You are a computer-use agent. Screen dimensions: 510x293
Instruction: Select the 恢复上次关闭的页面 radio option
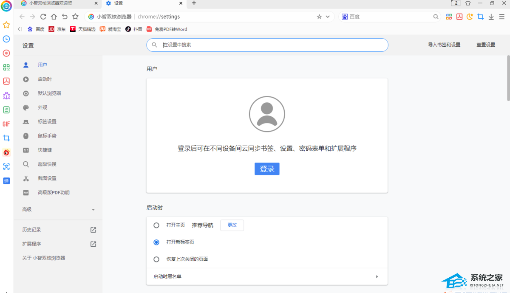(x=156, y=259)
